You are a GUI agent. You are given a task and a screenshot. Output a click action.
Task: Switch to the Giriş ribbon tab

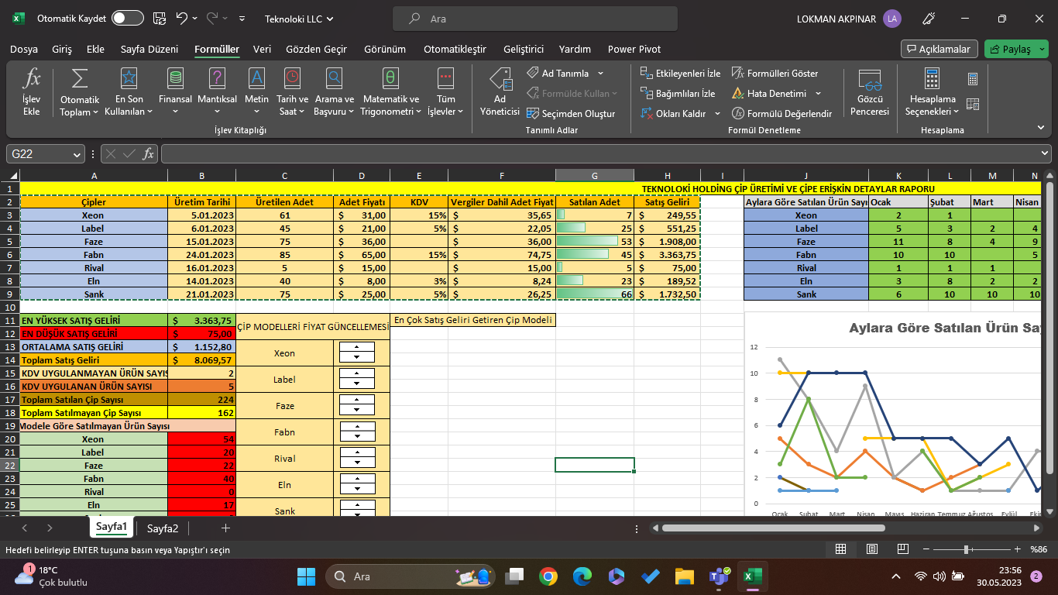(62, 49)
